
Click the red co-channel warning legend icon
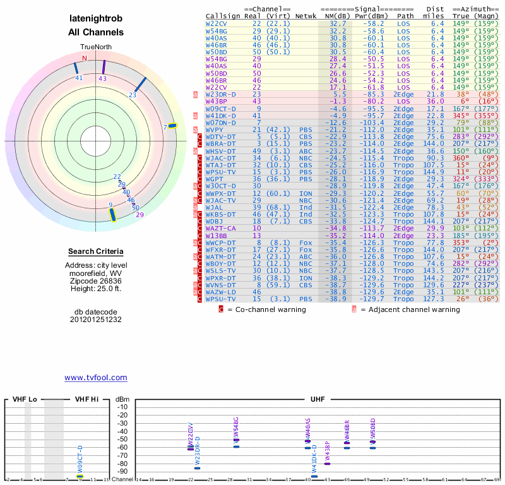[x=221, y=309]
